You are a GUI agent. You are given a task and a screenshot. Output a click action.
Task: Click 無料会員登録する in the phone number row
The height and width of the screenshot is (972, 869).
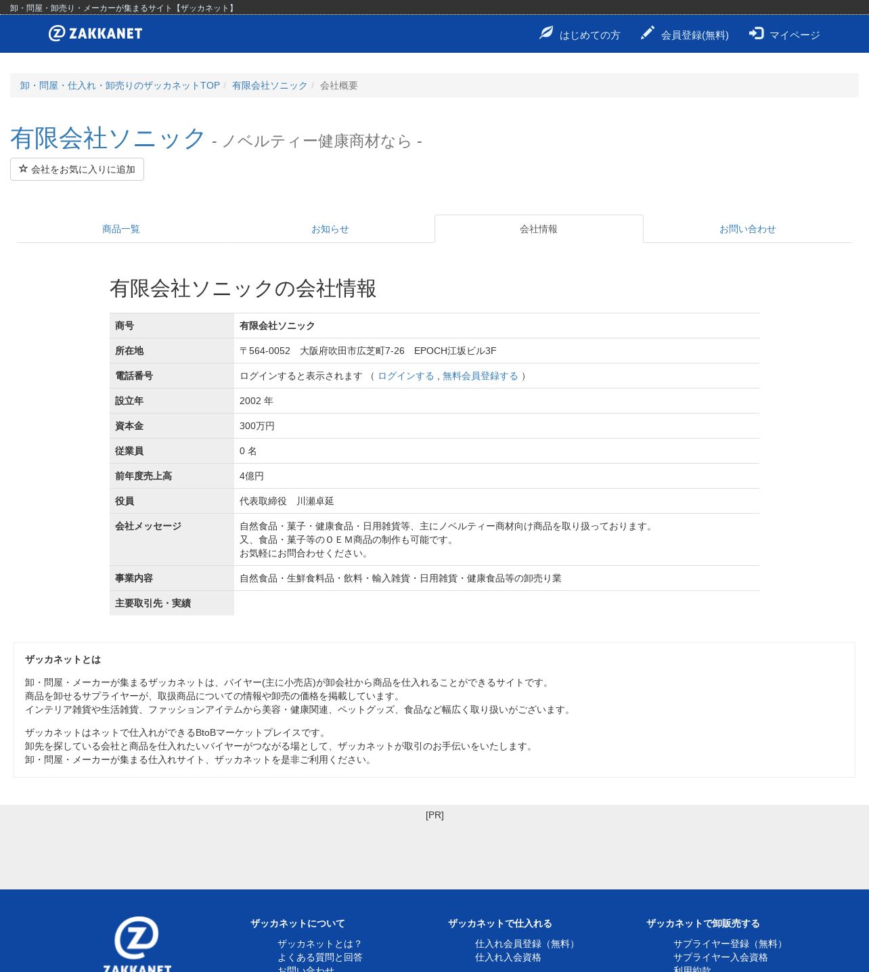point(481,376)
